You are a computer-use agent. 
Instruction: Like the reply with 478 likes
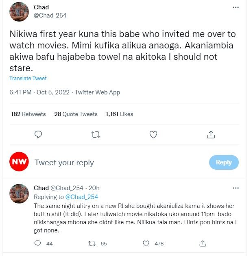pos(146,243)
